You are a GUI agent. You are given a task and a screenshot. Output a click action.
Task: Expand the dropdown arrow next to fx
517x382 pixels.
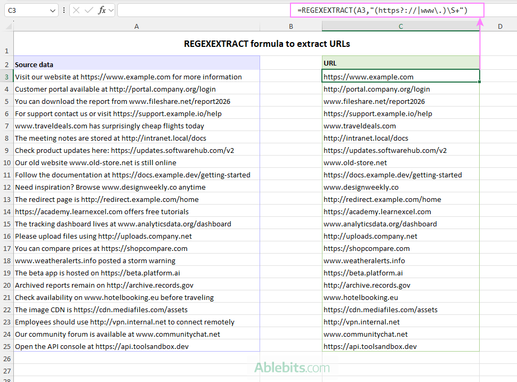pos(111,11)
